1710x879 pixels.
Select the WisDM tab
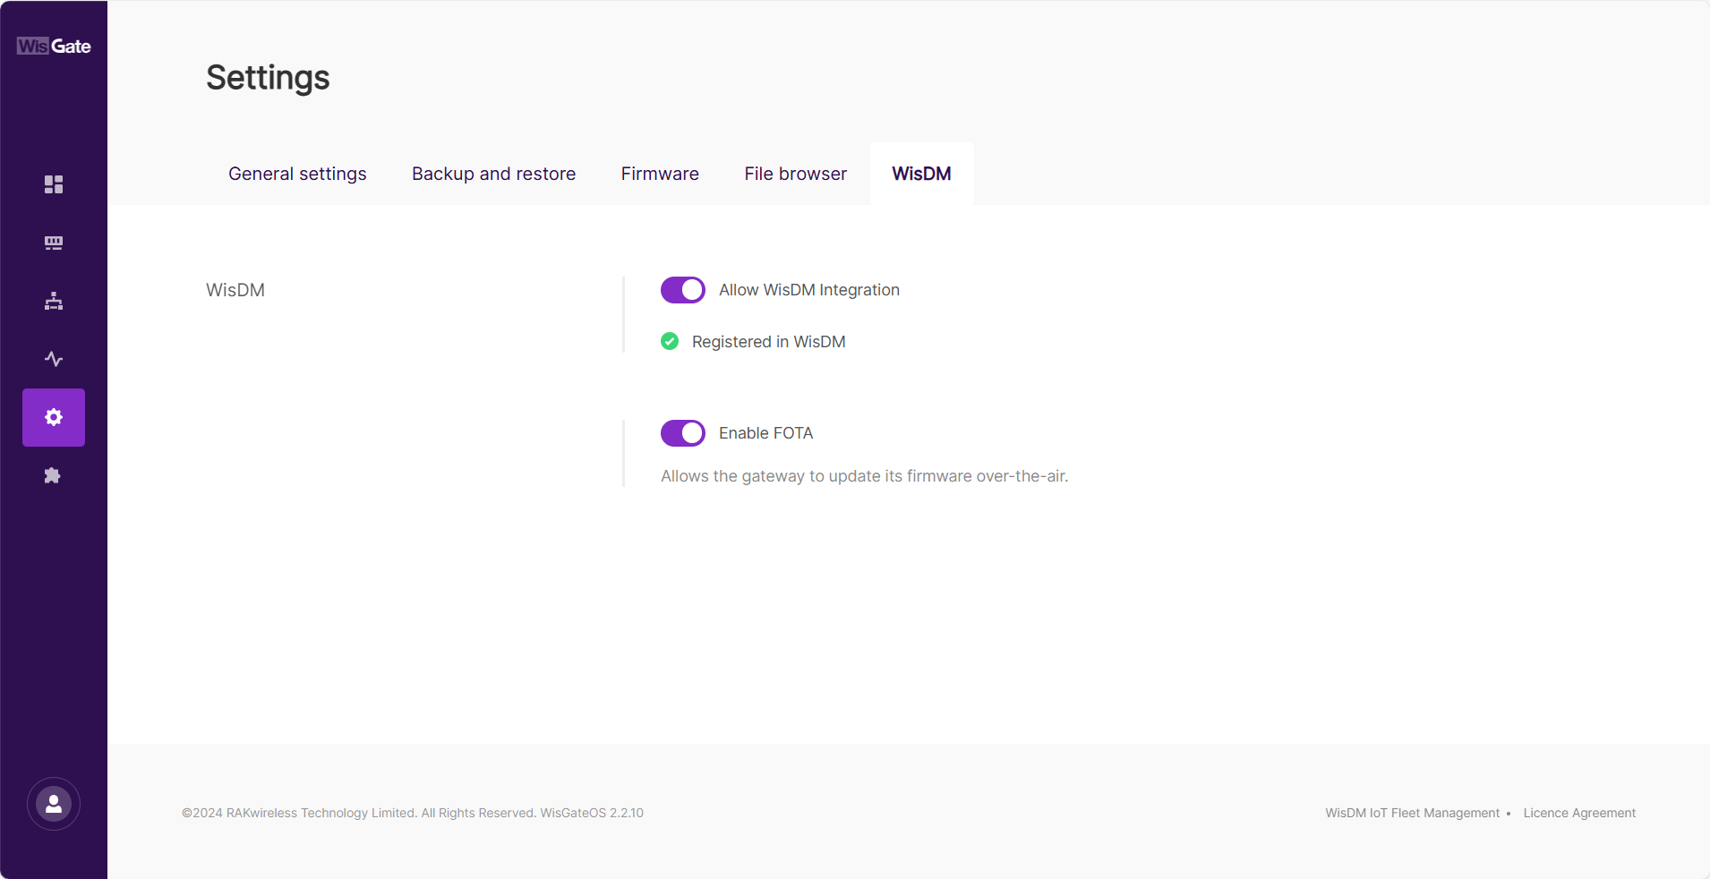tap(921, 174)
